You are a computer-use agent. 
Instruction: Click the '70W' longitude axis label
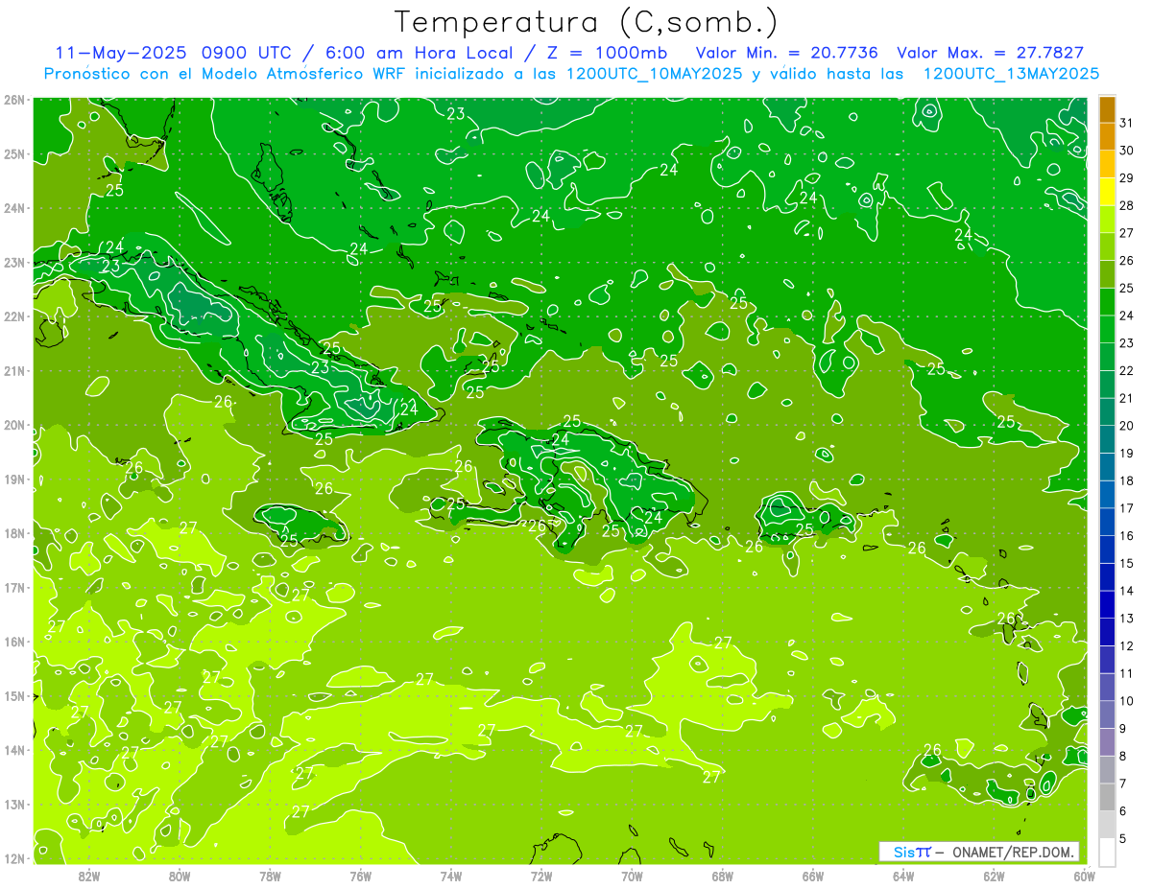tap(632, 876)
